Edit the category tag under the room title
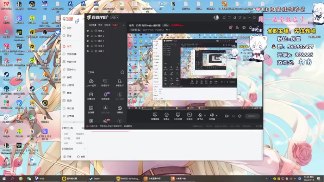Viewport: 324px width, 182px height. (136, 30)
